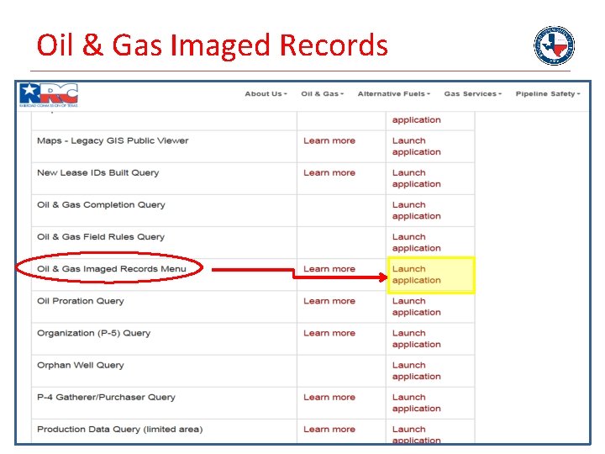The image size is (605, 454).
Task: Select the 'New Lease IDs Built Query' text
Action: 98,173
